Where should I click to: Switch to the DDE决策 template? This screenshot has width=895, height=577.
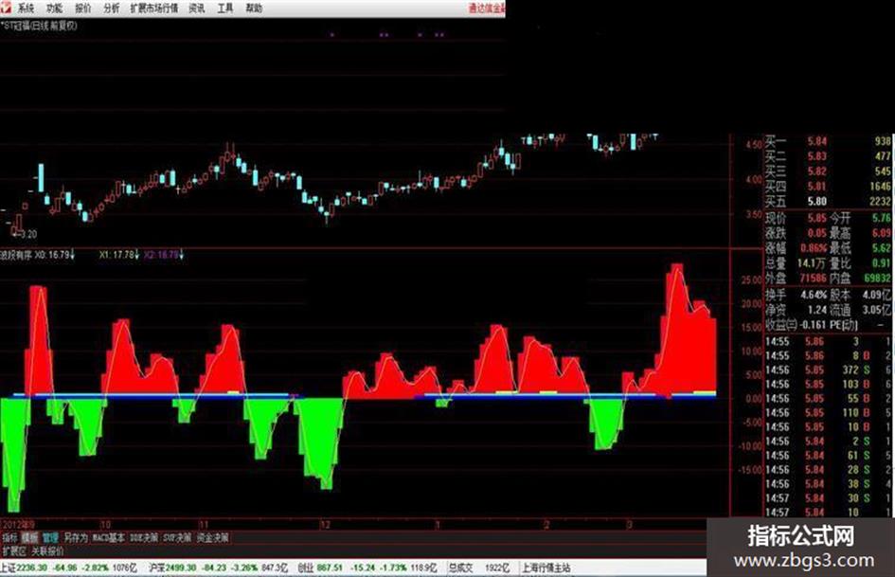pyautogui.click(x=144, y=537)
